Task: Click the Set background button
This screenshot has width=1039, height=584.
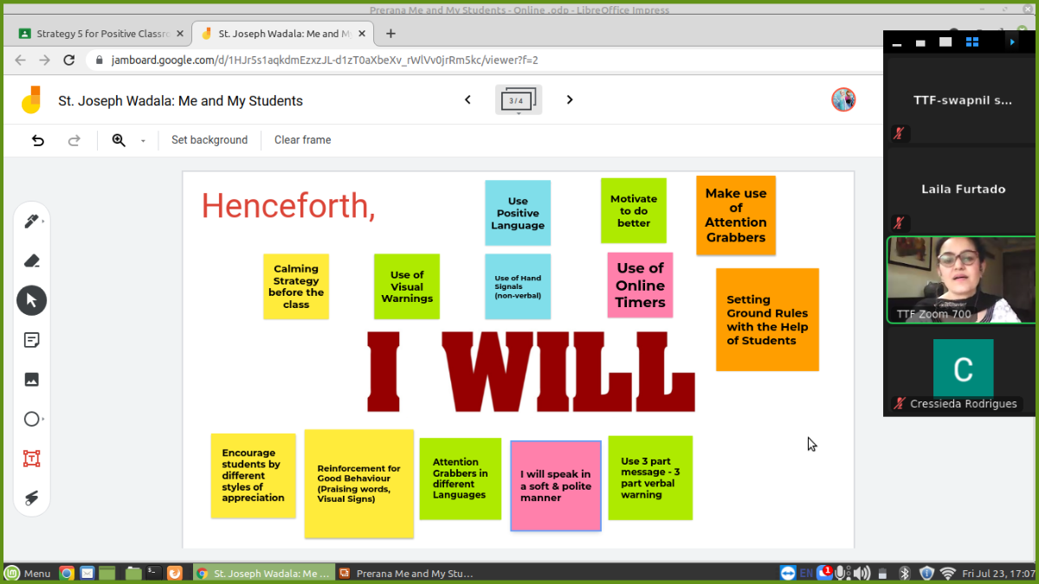Action: (209, 140)
